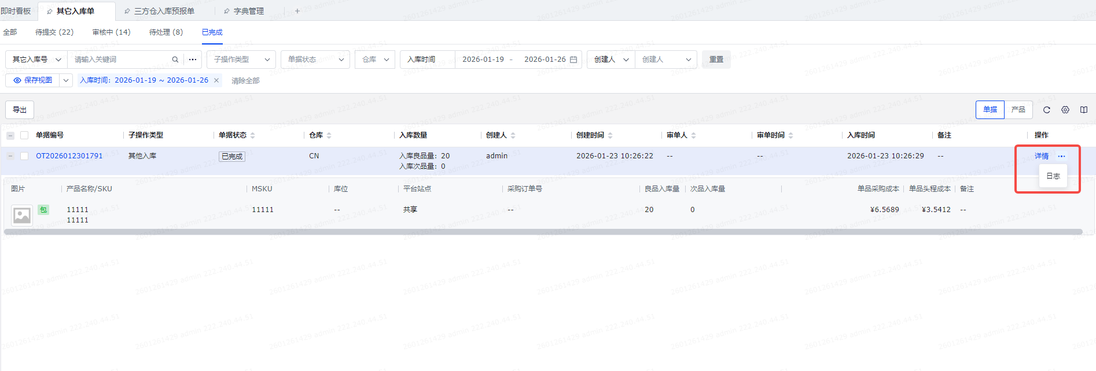Screen dimensions: 1096x371
Task: Sort by 创建人 column arrows
Action: click(513, 135)
